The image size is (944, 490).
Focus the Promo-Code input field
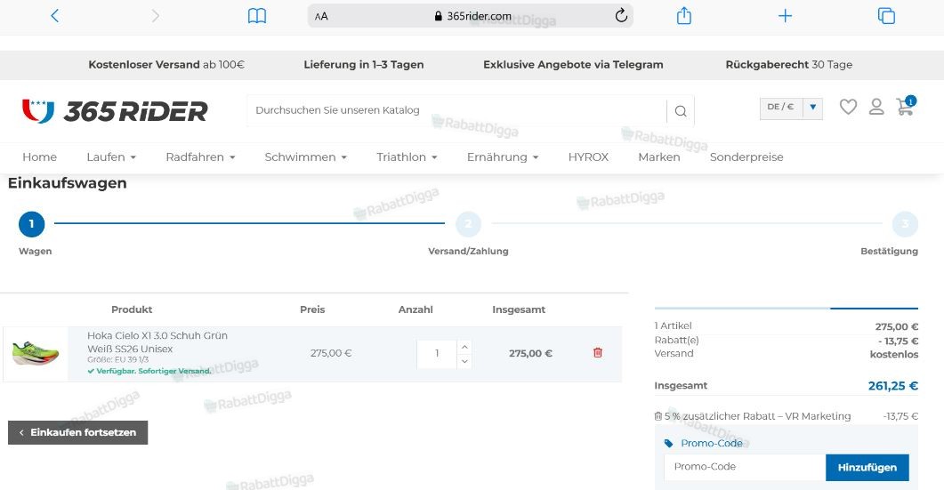click(x=745, y=467)
